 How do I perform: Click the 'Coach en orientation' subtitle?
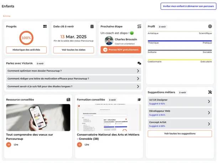[125, 44]
